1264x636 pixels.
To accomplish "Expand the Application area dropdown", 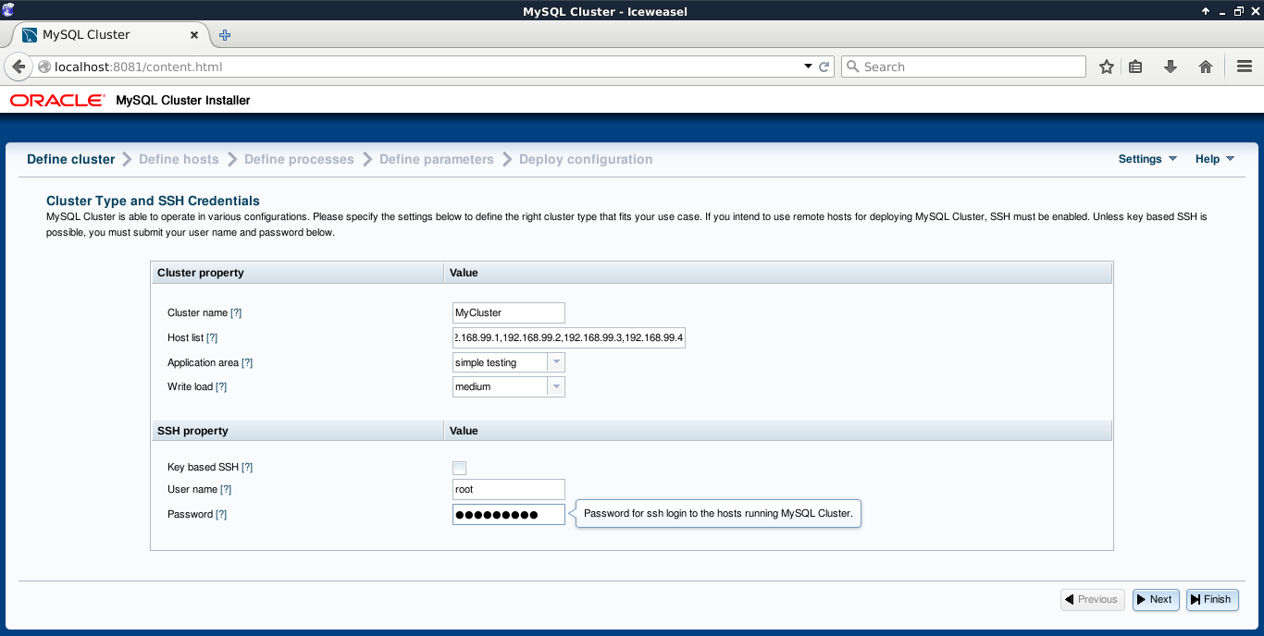I will click(555, 362).
